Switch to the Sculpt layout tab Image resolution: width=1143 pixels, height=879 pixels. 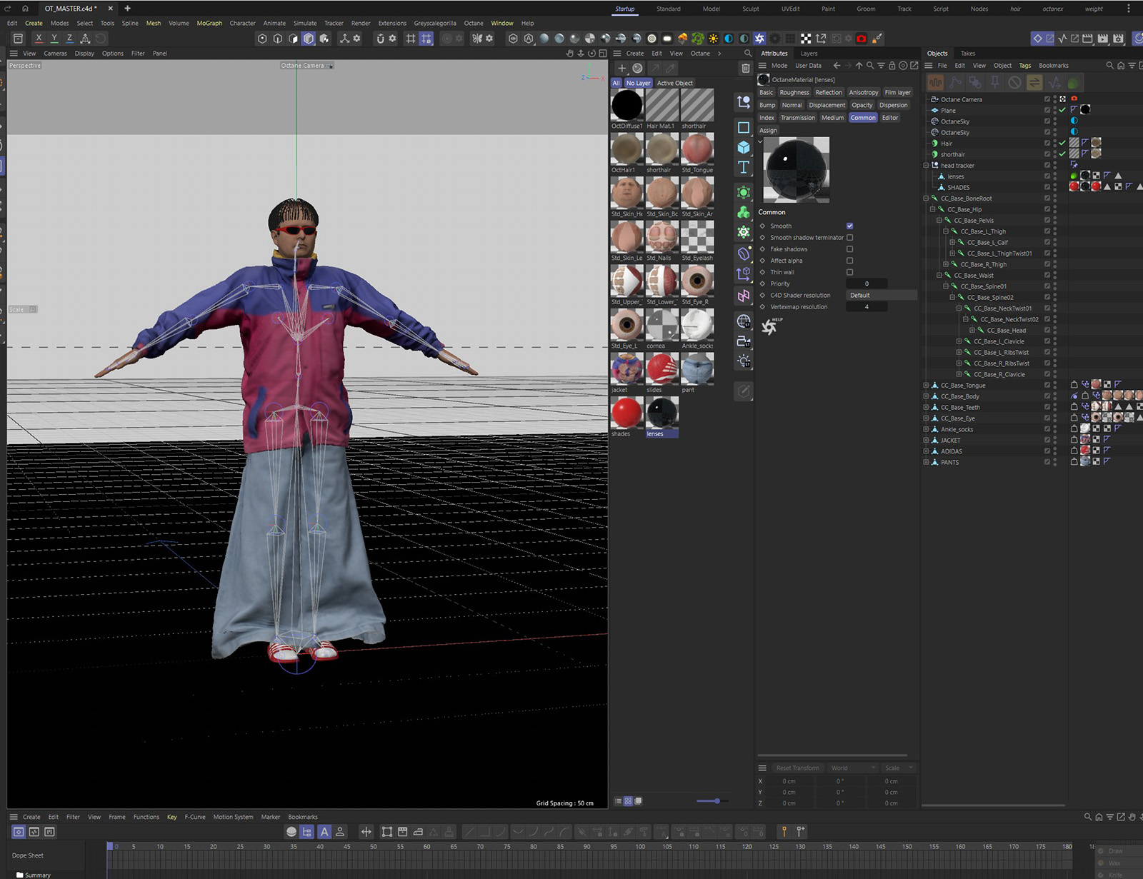(751, 9)
